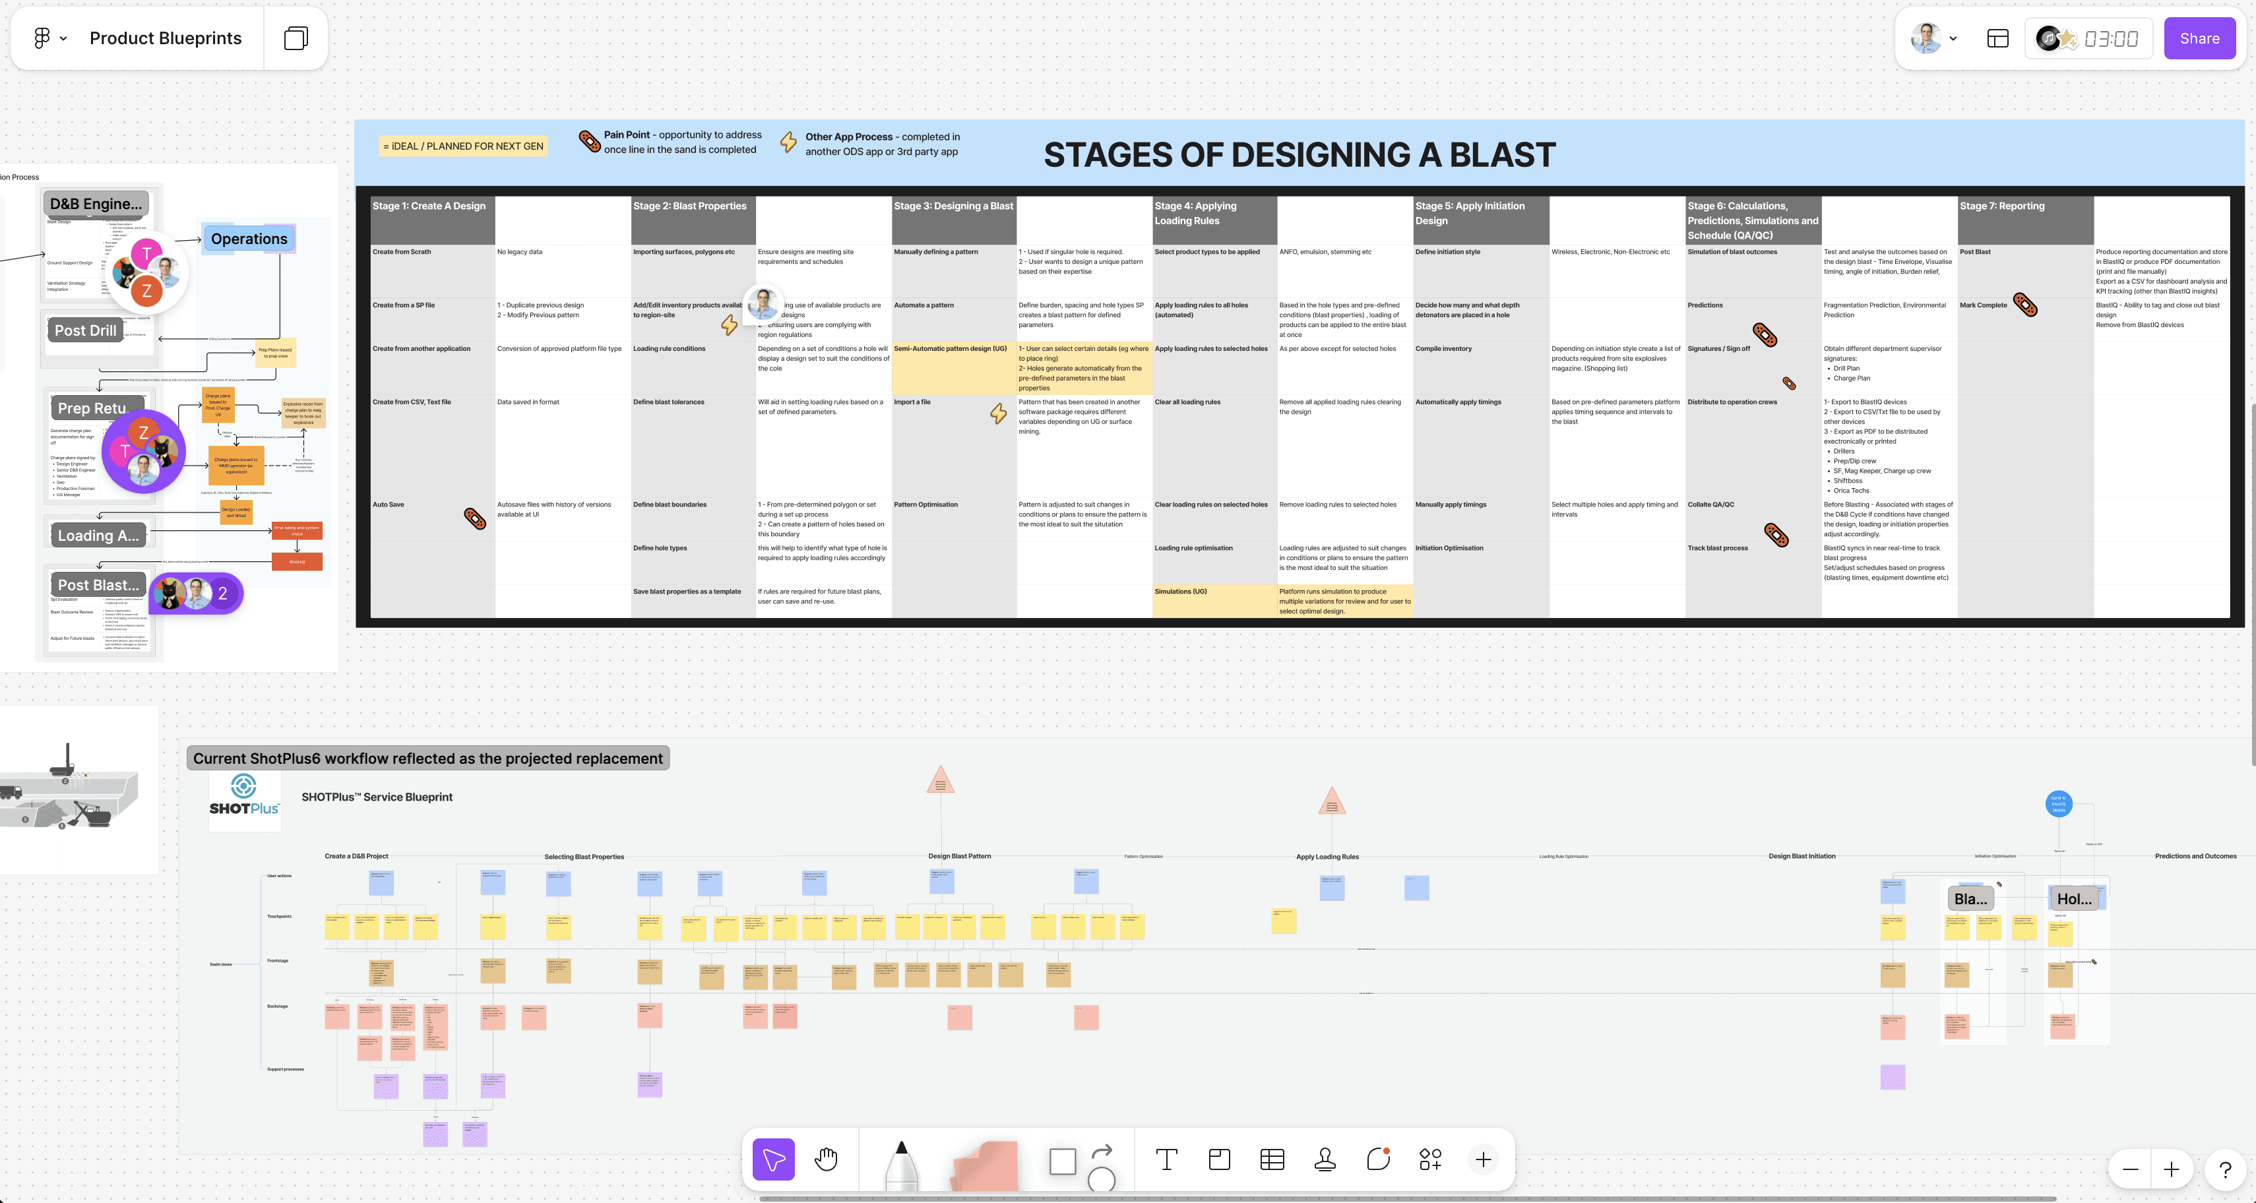Open widgets and templates shapes icon

tap(1430, 1159)
